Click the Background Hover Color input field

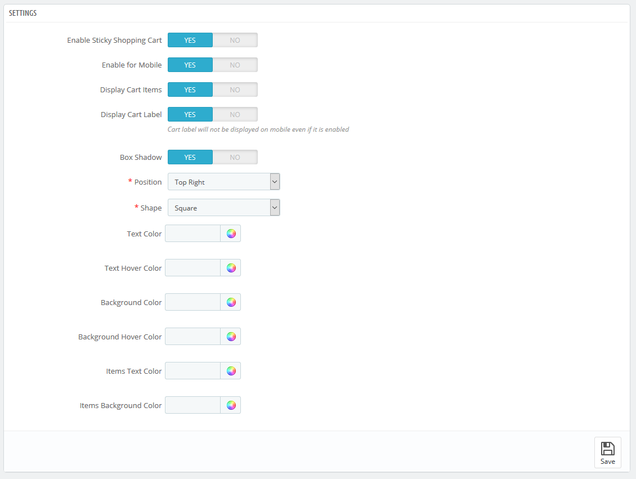click(x=192, y=336)
